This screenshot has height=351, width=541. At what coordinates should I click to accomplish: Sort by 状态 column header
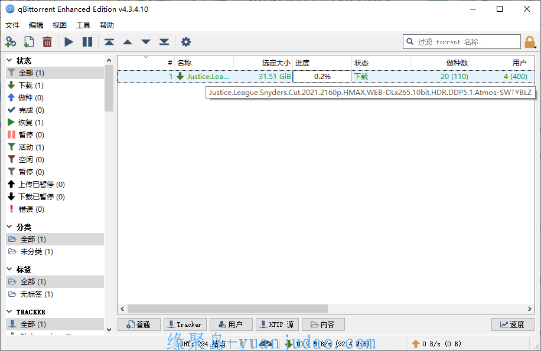coord(382,63)
